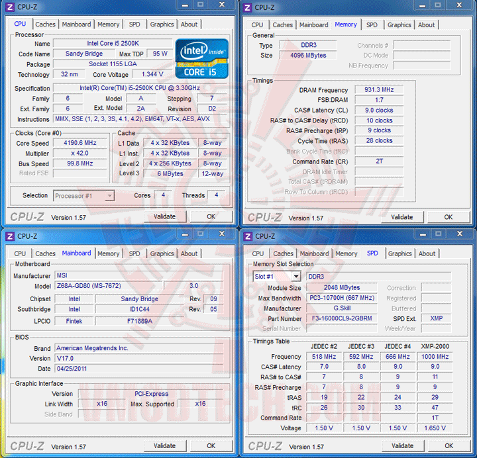Click the Core Voltage value 1.344 V
Viewport: 477px width, 458px height.
[152, 74]
